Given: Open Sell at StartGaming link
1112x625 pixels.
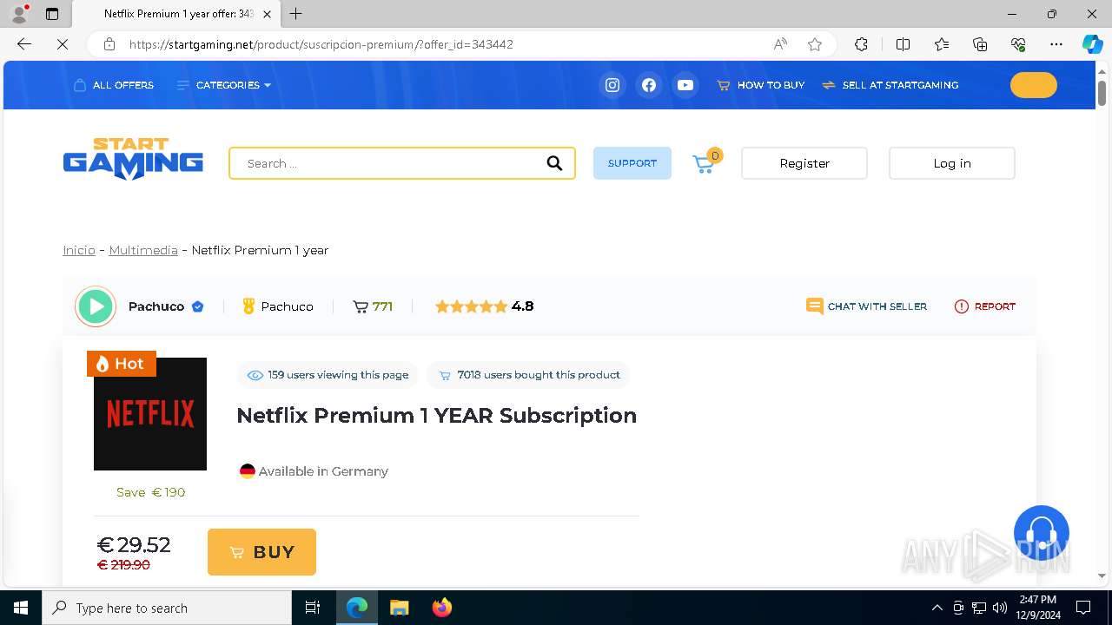Looking at the screenshot, I should pos(890,85).
